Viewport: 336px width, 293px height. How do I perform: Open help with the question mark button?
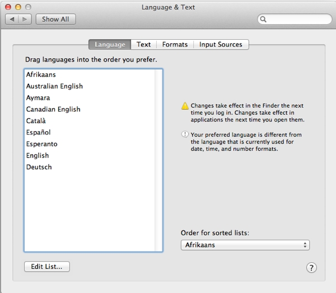(x=311, y=267)
